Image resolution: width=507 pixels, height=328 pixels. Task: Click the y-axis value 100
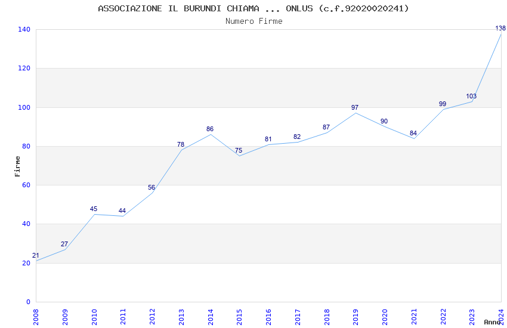(x=24, y=107)
